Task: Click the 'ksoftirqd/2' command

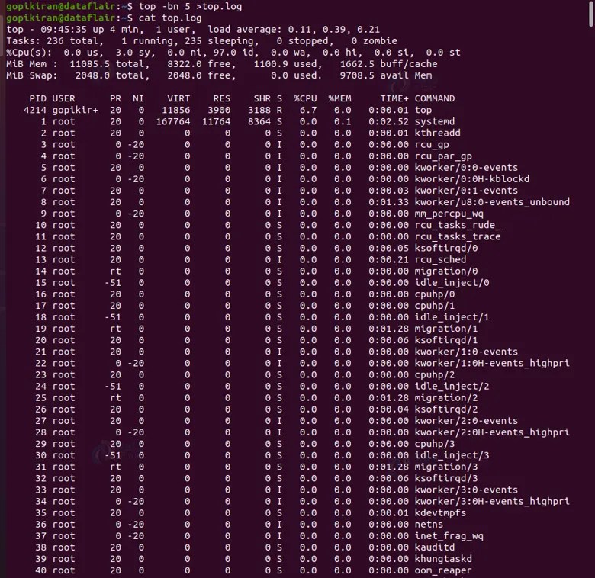Action: click(x=446, y=409)
